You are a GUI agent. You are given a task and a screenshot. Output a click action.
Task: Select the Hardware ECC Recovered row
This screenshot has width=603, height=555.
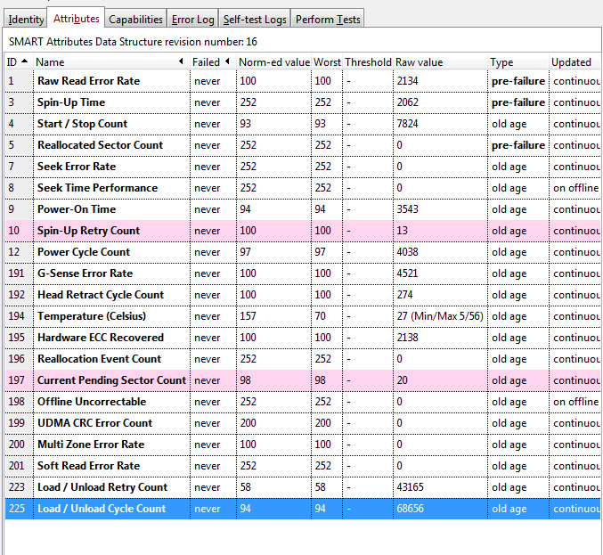coord(302,338)
